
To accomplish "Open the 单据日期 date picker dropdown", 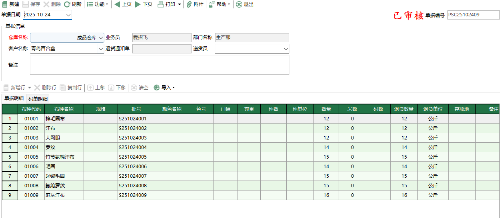I will (x=68, y=15).
